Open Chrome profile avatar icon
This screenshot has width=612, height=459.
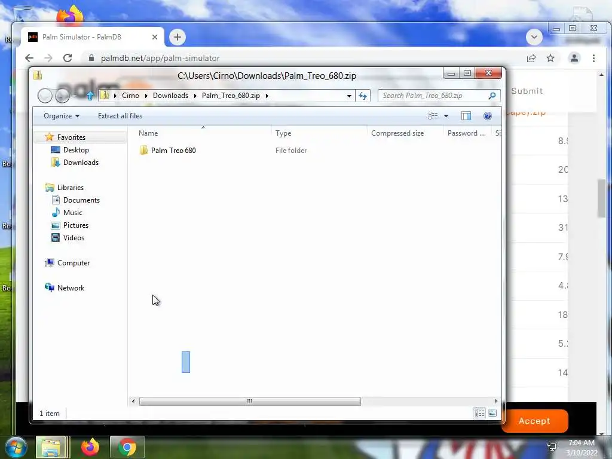[x=574, y=58]
